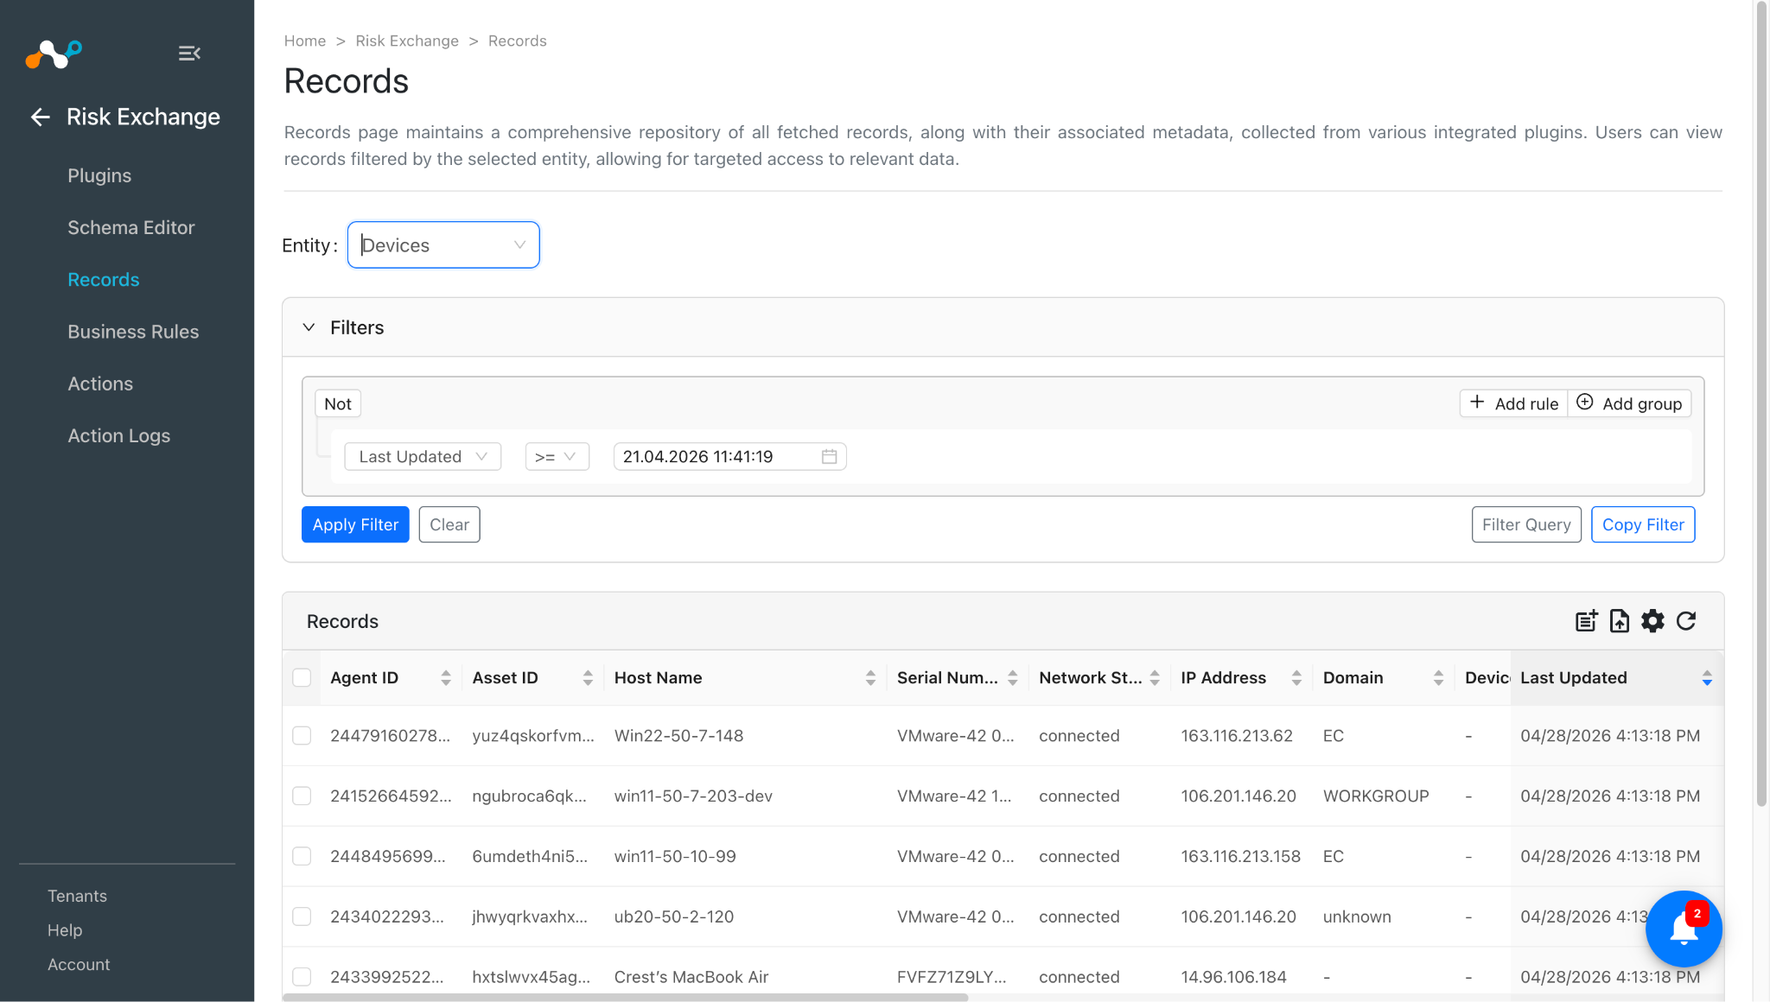Open Business Rules in the sidebar
This screenshot has width=1770, height=1002.
click(133, 332)
